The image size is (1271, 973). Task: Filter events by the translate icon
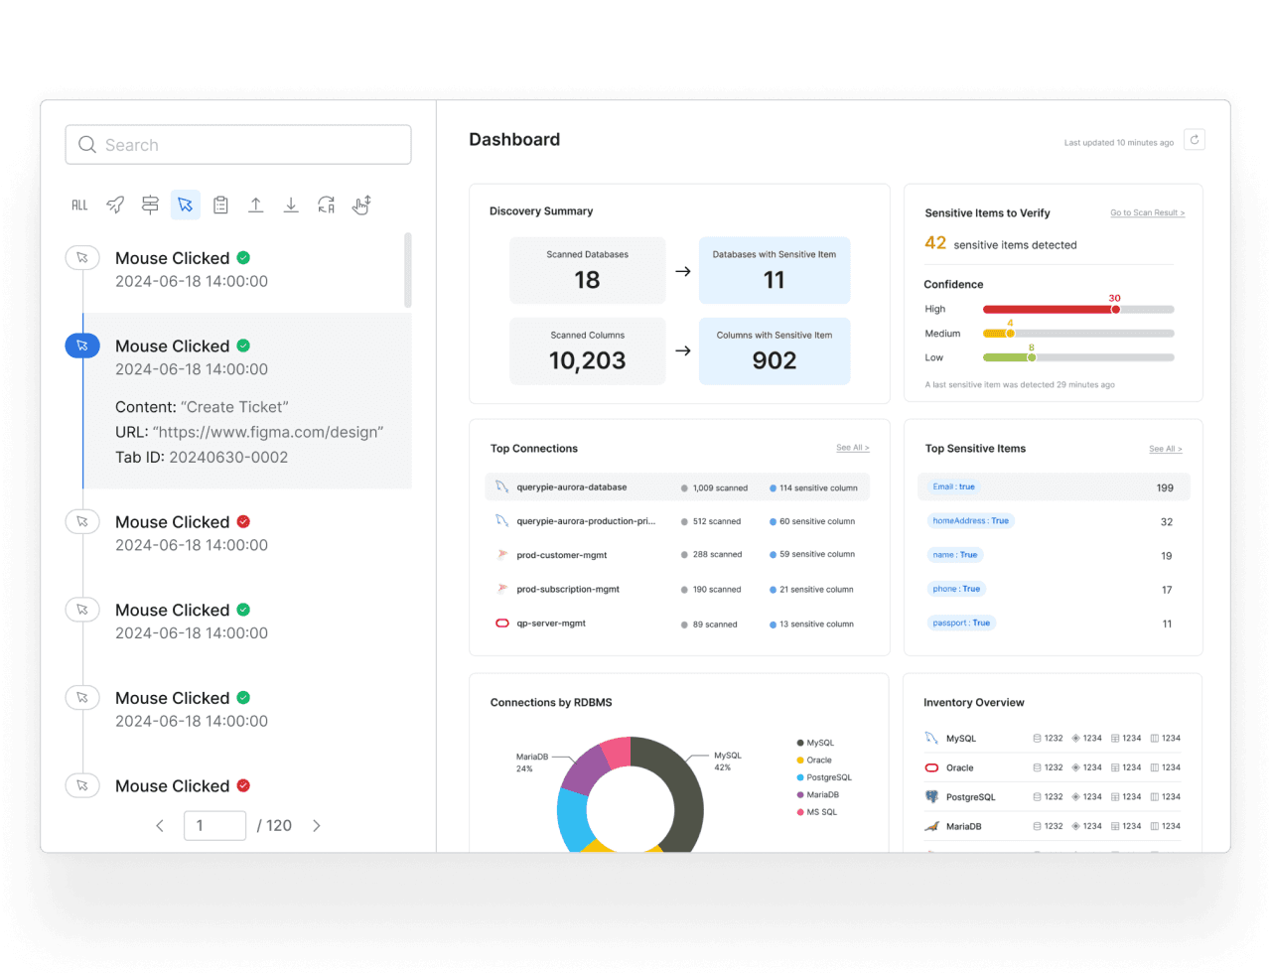point(326,205)
